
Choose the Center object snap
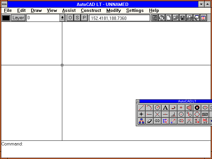(x=181, y=114)
